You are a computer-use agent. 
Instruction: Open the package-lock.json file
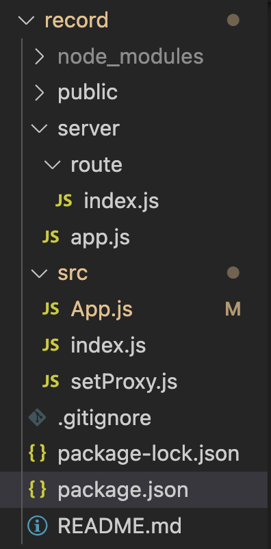(149, 453)
